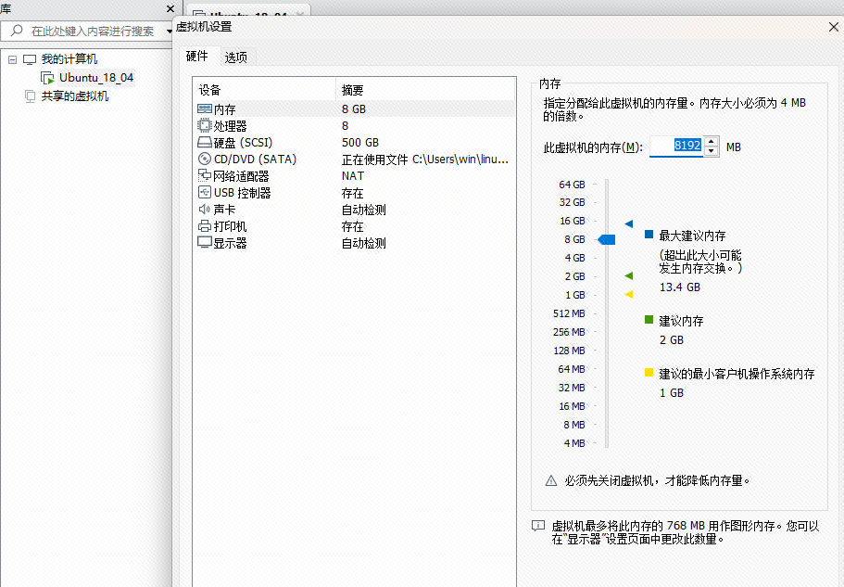Click the 设备 column header
This screenshot has height=587, width=844.
point(264,89)
